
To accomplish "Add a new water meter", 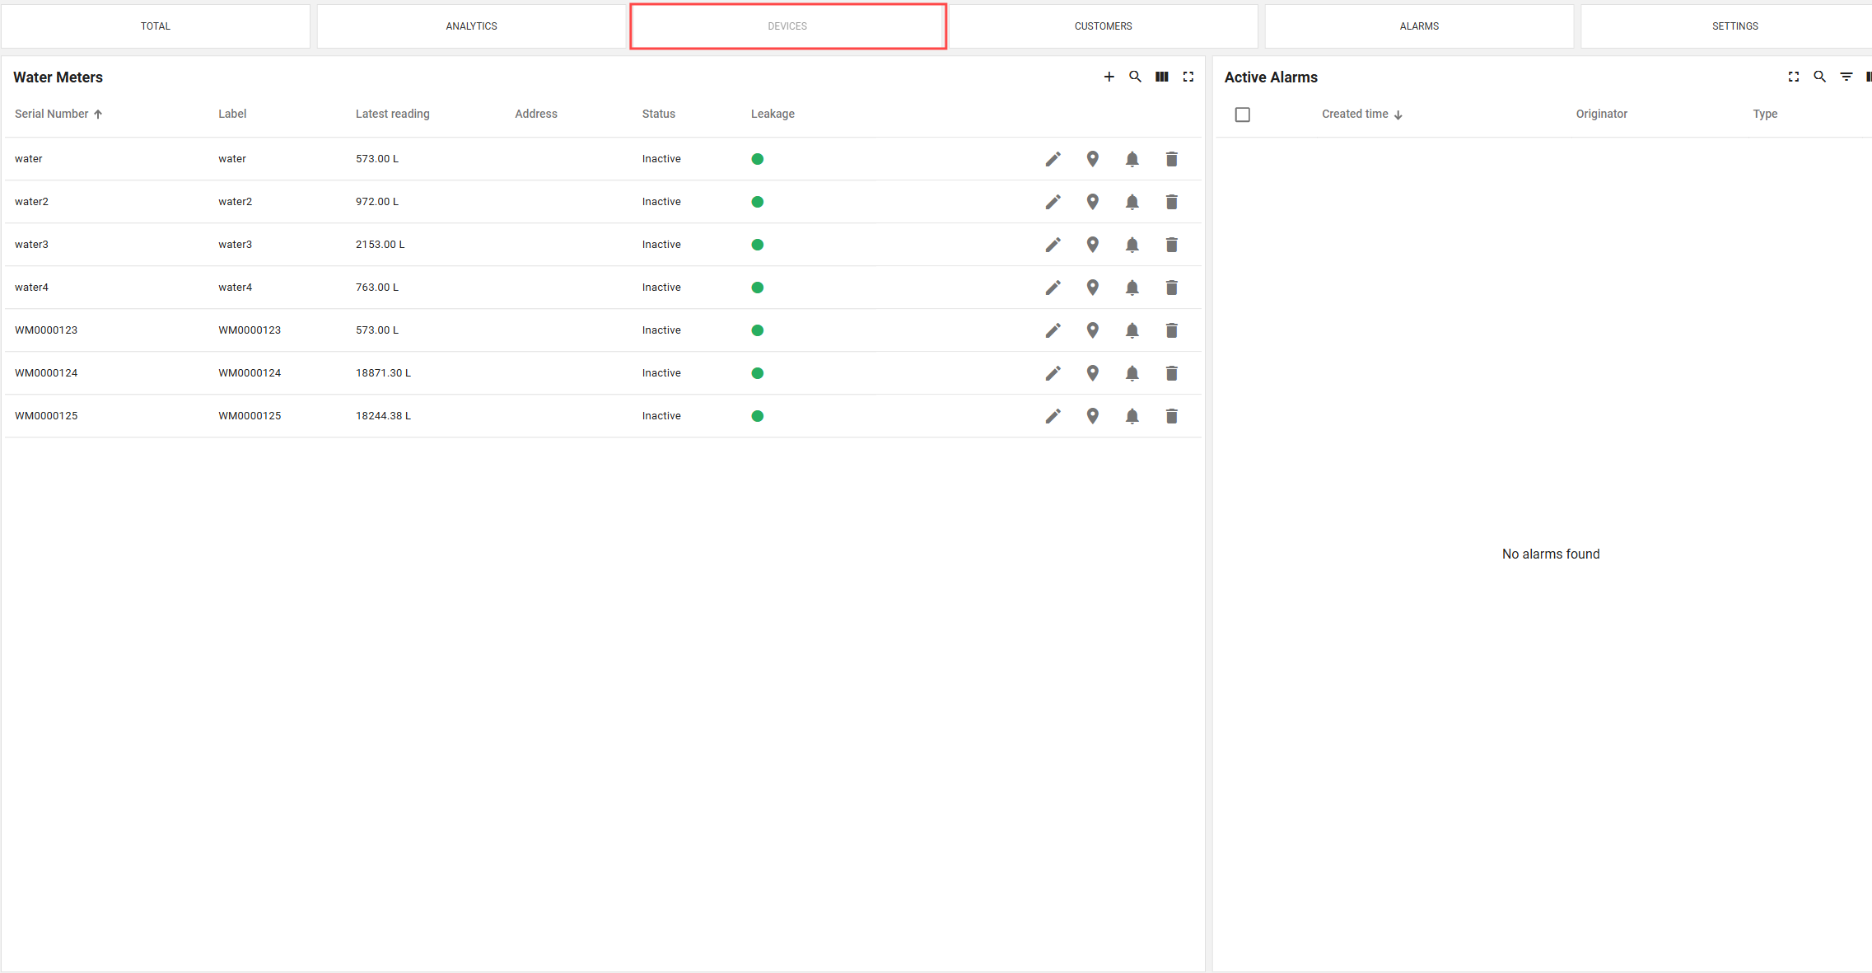I will (x=1109, y=77).
